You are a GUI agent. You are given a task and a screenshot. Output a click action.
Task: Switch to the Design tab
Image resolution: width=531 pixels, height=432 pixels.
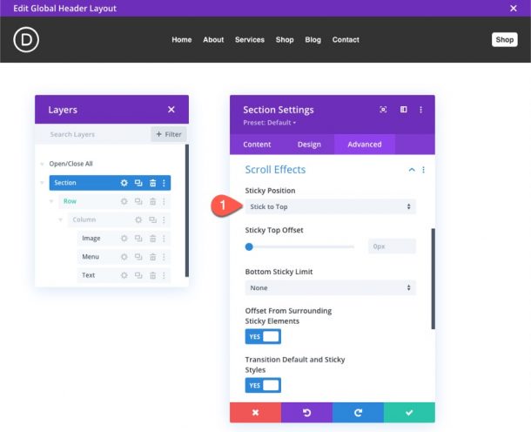(309, 145)
